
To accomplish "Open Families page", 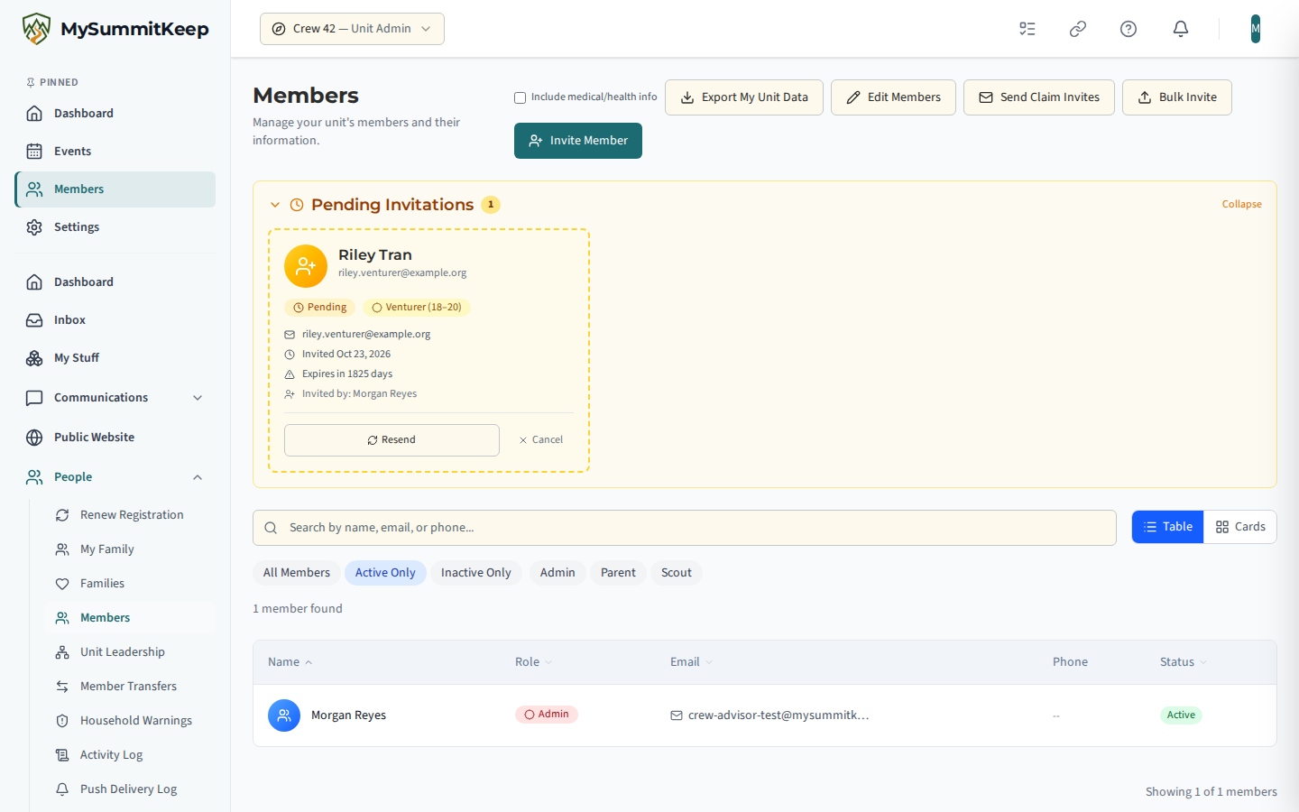I will (x=130, y=584).
